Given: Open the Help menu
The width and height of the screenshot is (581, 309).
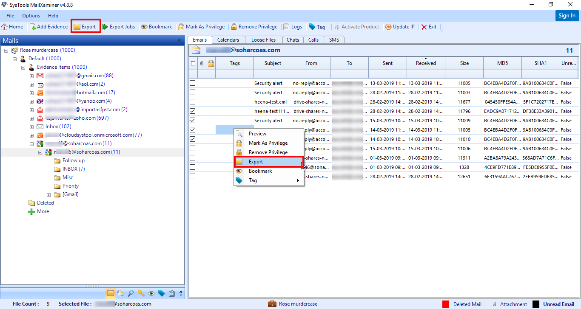Looking at the screenshot, I should pos(53,16).
